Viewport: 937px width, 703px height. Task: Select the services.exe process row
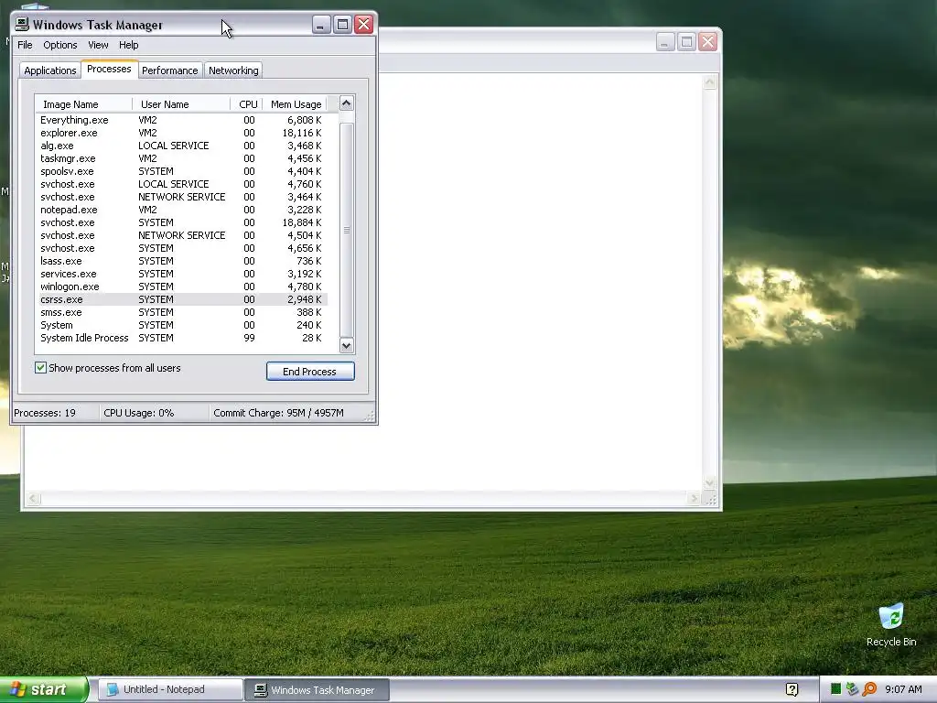pos(182,274)
